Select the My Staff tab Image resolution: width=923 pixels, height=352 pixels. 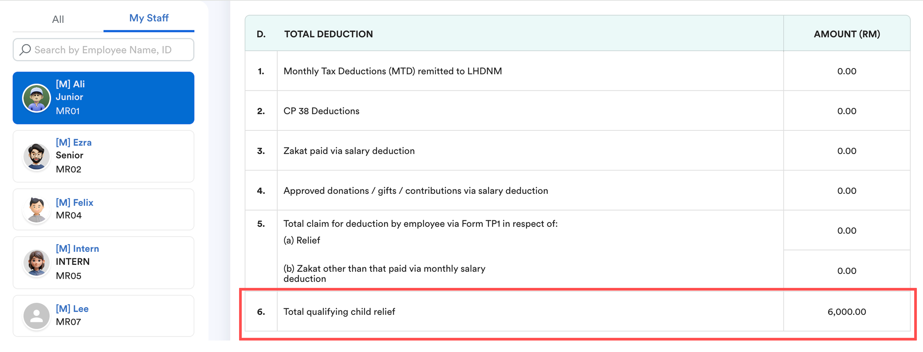[149, 18]
